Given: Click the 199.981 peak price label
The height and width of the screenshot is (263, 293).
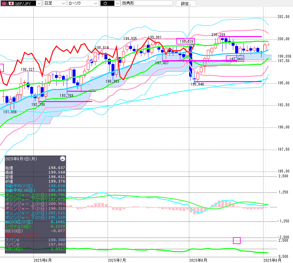Looking at the screenshot, I should pos(155,37).
